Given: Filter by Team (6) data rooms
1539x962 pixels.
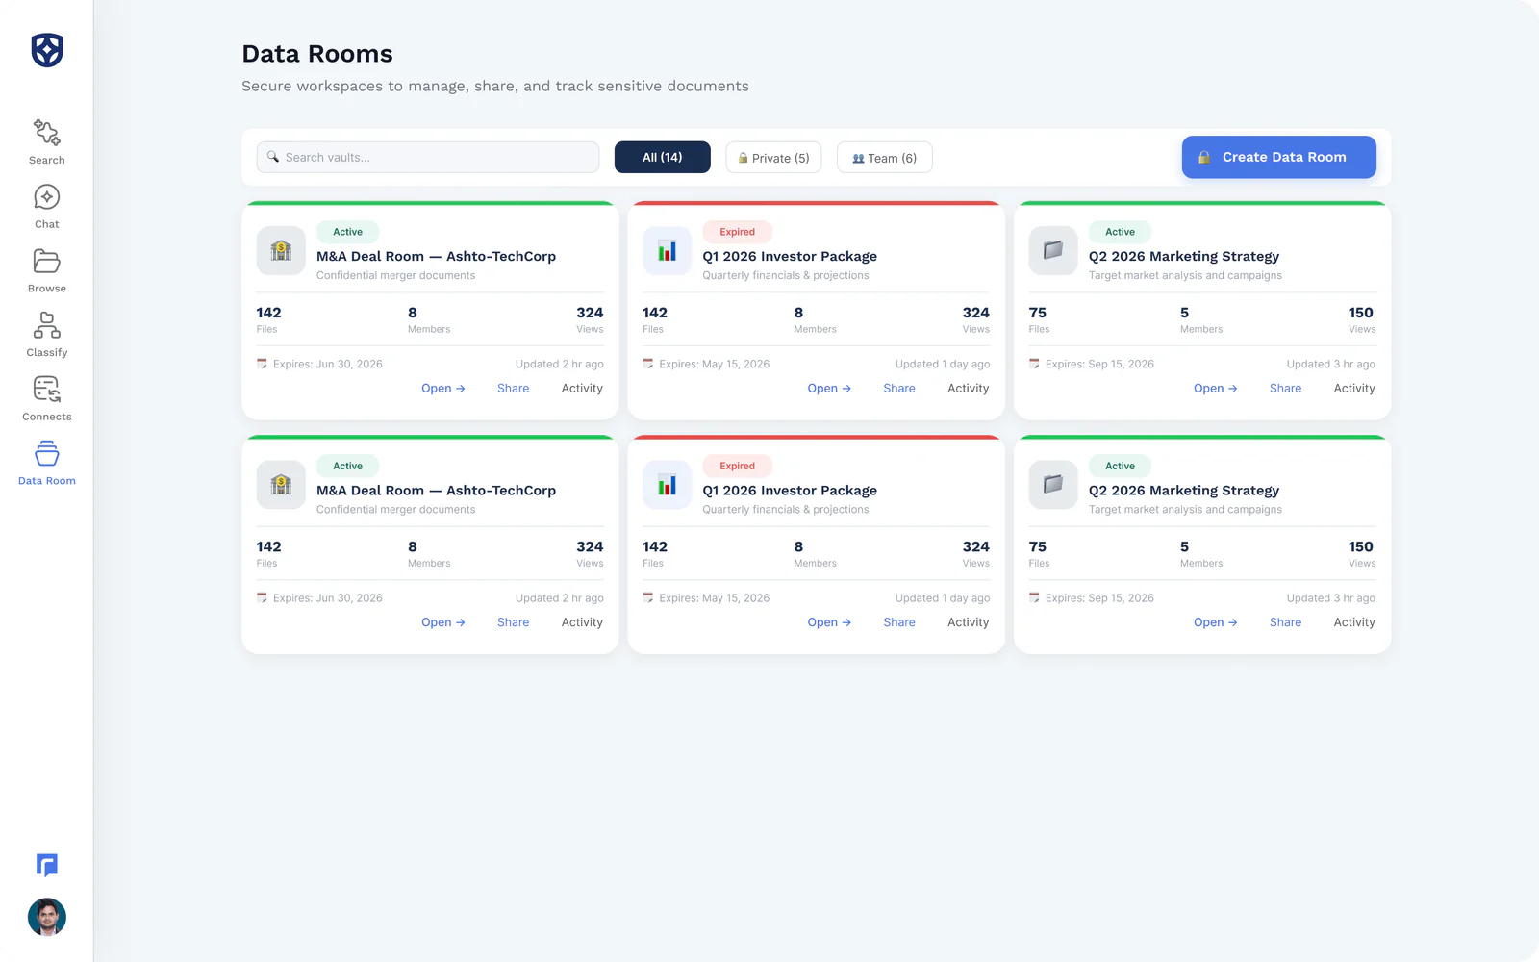Looking at the screenshot, I should [x=885, y=157].
